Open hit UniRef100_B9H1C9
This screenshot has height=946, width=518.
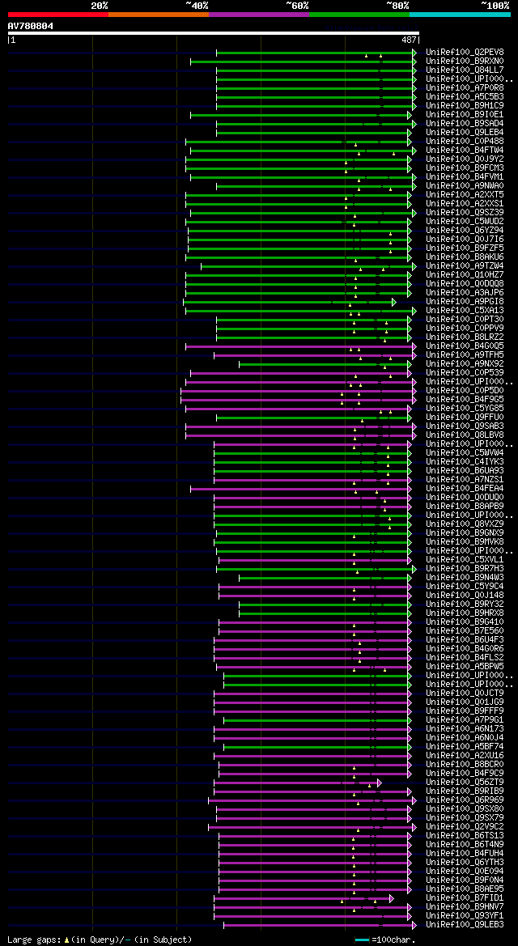[465, 105]
